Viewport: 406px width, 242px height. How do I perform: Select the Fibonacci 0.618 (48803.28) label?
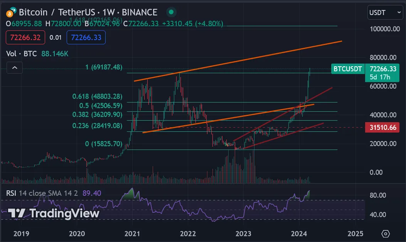coord(98,96)
